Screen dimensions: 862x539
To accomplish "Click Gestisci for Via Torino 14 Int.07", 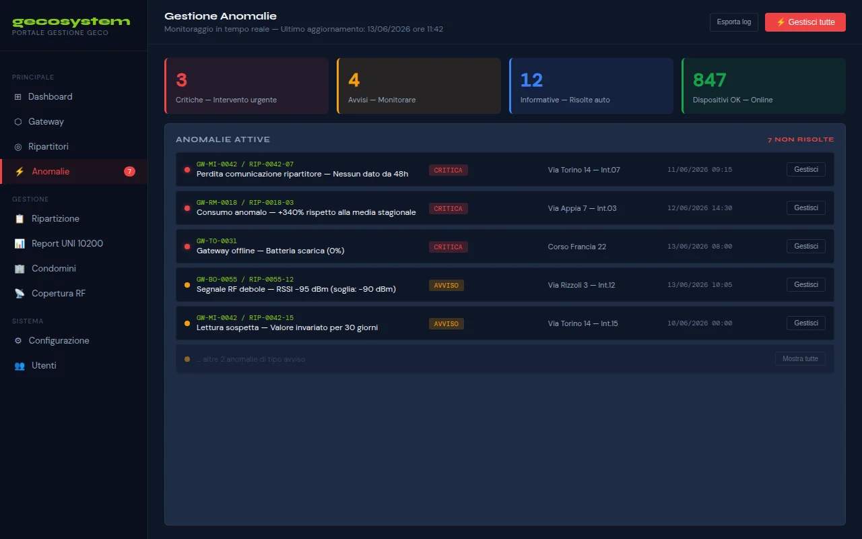I will click(806, 170).
